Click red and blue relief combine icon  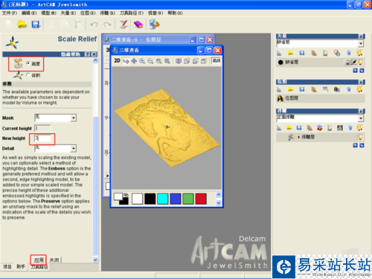point(320,128)
